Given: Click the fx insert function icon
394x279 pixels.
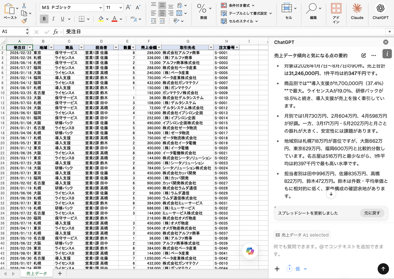Looking at the screenshot, I should (x=55, y=32).
